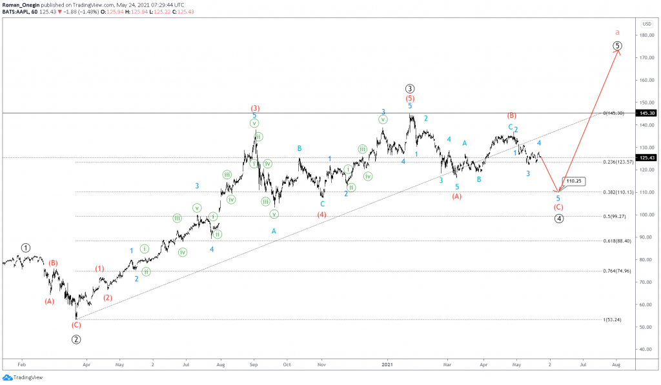
Task: Click the green circled (iii) marker near July
Action: (x=178, y=217)
